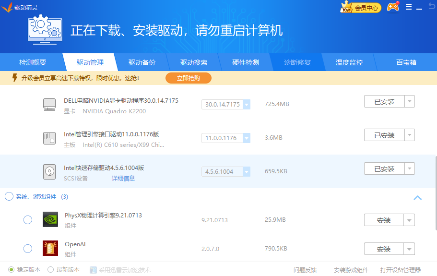Open the hamburger main menu icon

click(x=409, y=7)
